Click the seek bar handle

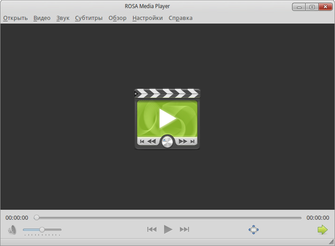(x=37, y=218)
